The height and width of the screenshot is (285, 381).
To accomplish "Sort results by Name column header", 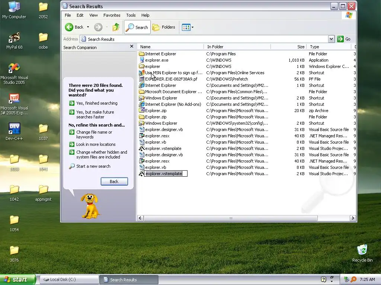I will [170, 47].
